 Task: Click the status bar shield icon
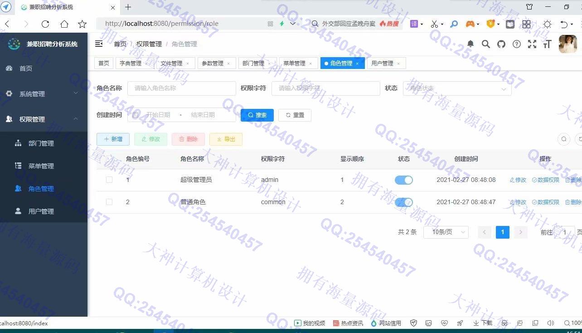tap(413, 323)
